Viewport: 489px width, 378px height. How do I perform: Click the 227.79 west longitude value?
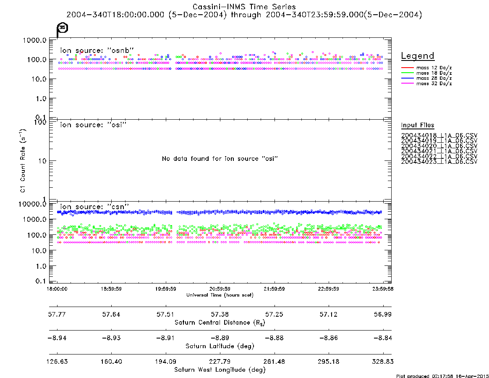click(220, 362)
